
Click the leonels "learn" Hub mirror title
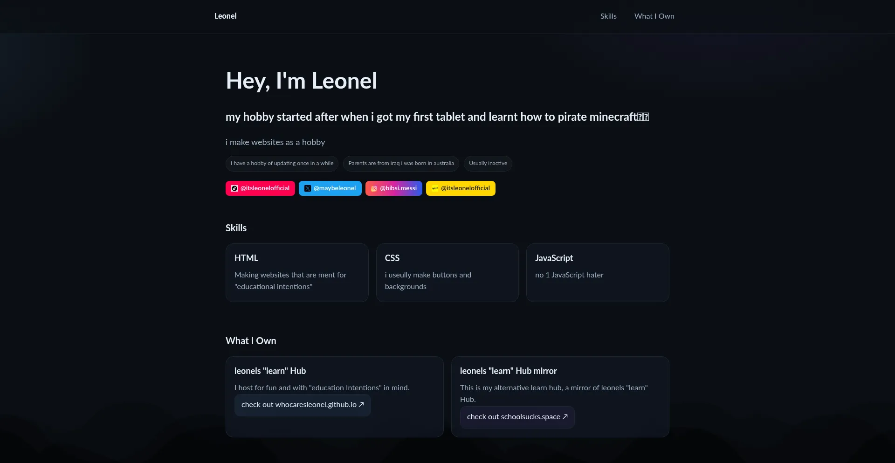click(x=508, y=371)
